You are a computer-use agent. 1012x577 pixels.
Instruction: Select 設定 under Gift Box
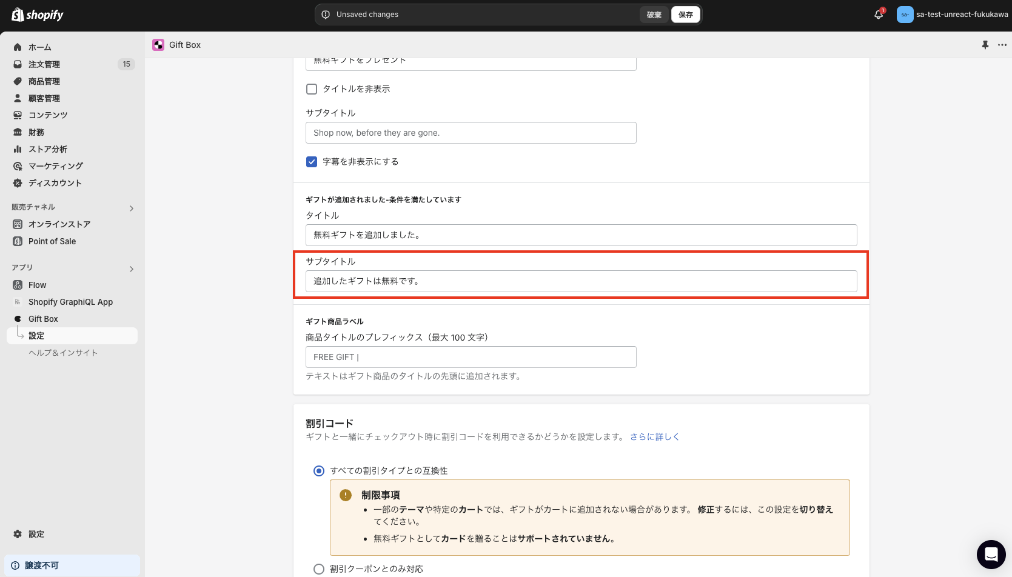(36, 335)
